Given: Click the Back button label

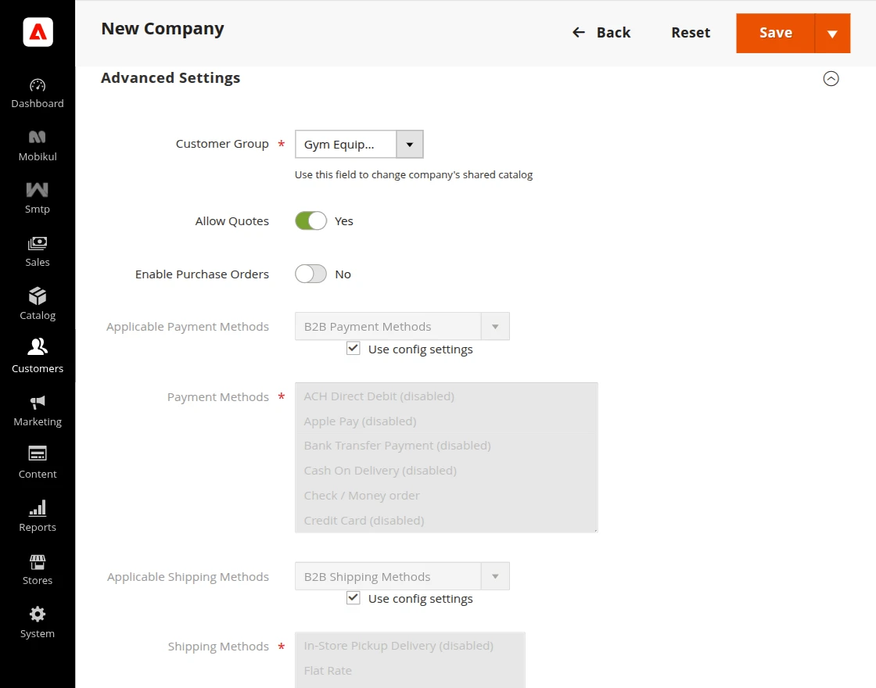Looking at the screenshot, I should click(x=613, y=33).
